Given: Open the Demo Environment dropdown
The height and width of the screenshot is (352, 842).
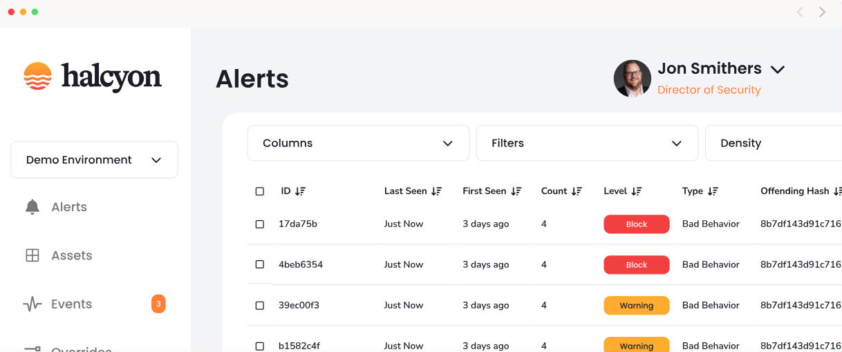Looking at the screenshot, I should (x=94, y=160).
